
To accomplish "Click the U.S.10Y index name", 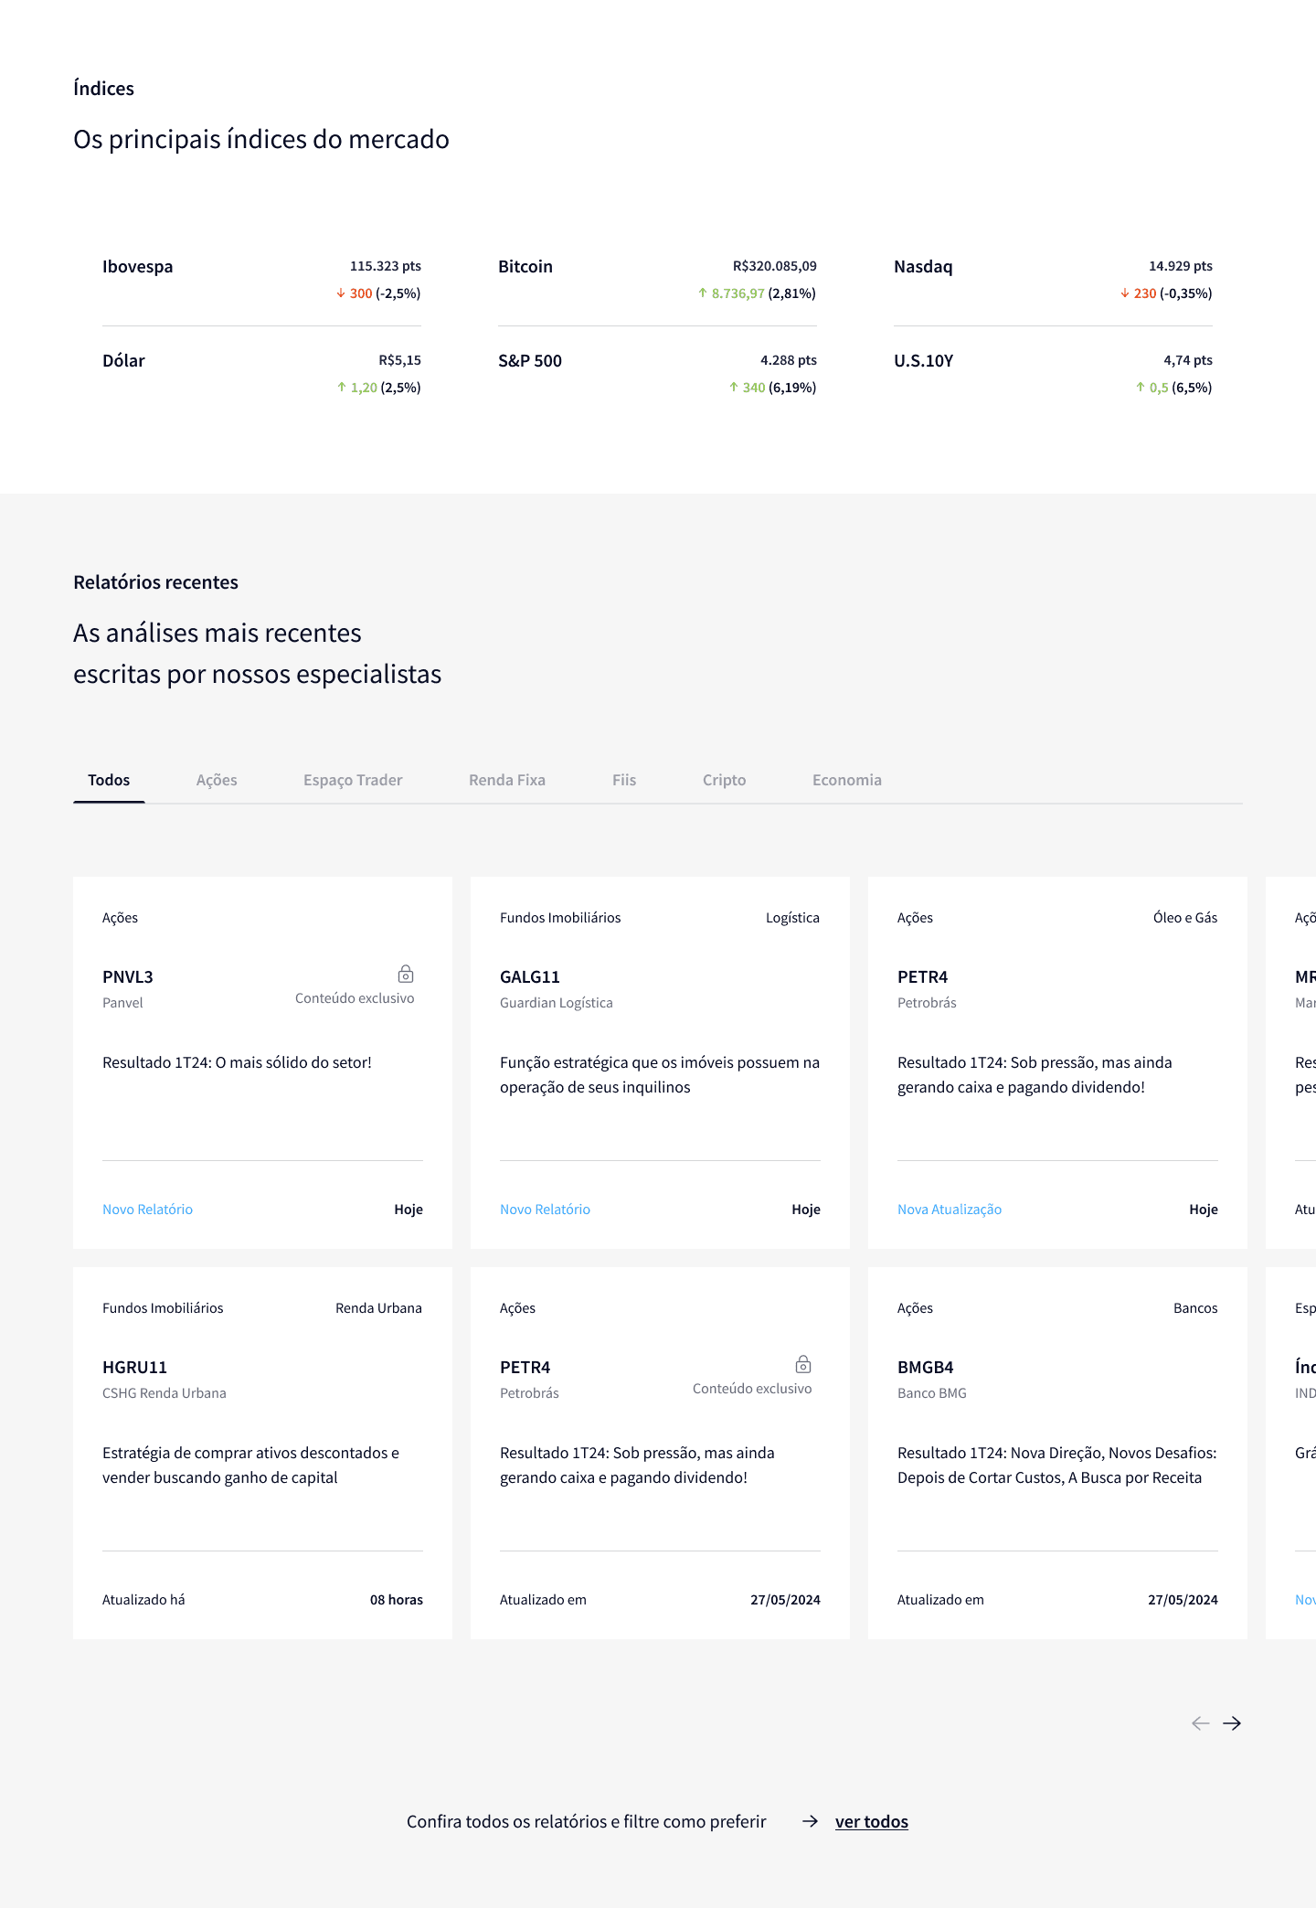I will click(x=923, y=361).
